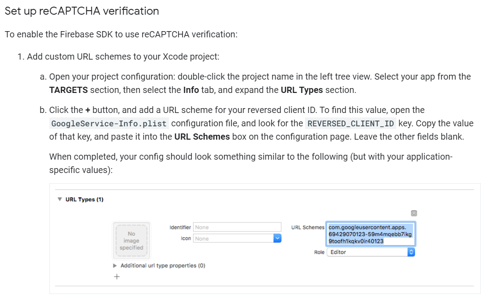
Task: Click the Role stepper arrows icon
Action: pos(410,252)
